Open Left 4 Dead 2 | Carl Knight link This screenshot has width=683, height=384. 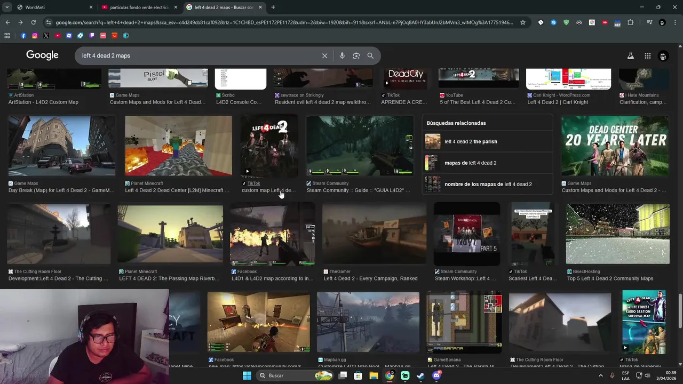click(558, 102)
